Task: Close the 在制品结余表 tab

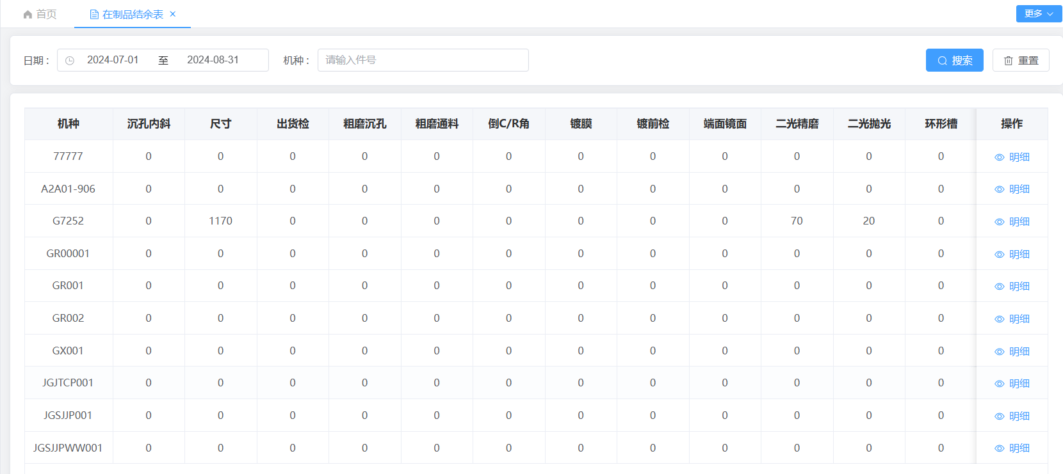Action: click(x=173, y=14)
